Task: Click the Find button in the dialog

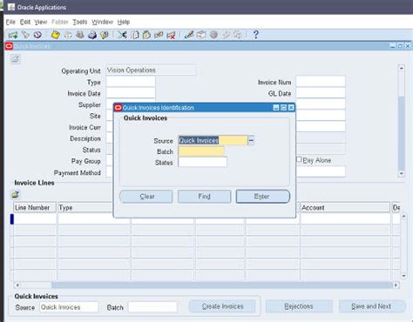Action: pyautogui.click(x=205, y=197)
